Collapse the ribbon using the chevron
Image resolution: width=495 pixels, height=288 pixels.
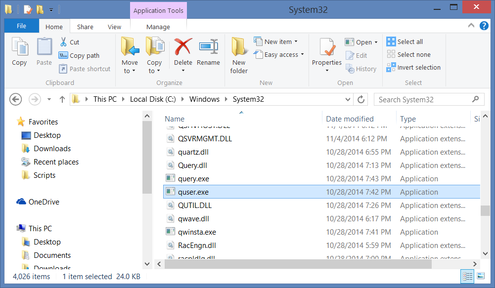(x=471, y=26)
